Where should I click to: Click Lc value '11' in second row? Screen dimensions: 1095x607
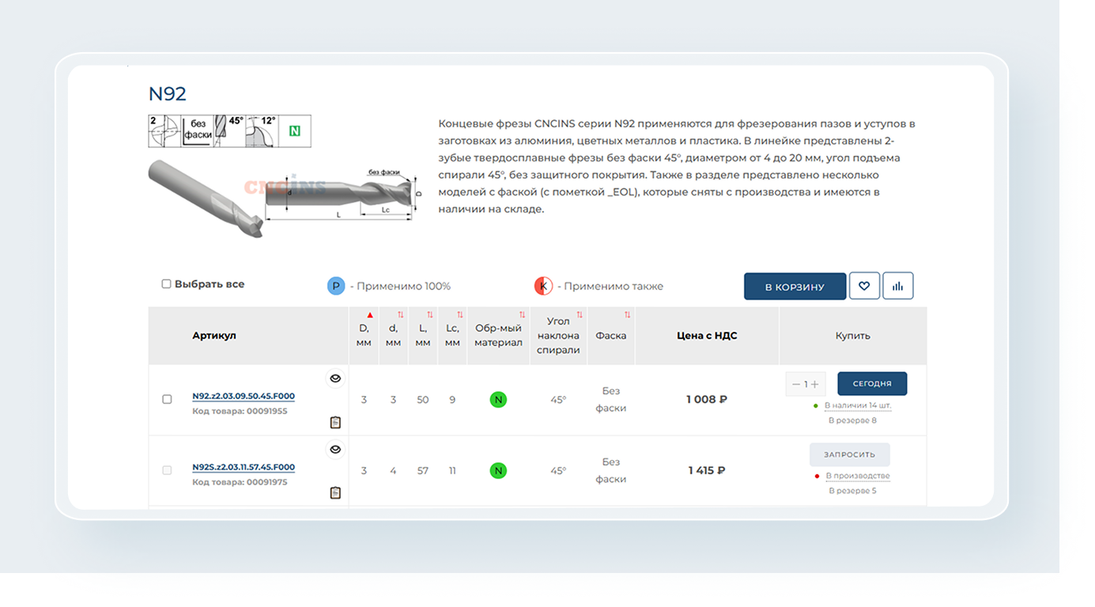coord(452,471)
